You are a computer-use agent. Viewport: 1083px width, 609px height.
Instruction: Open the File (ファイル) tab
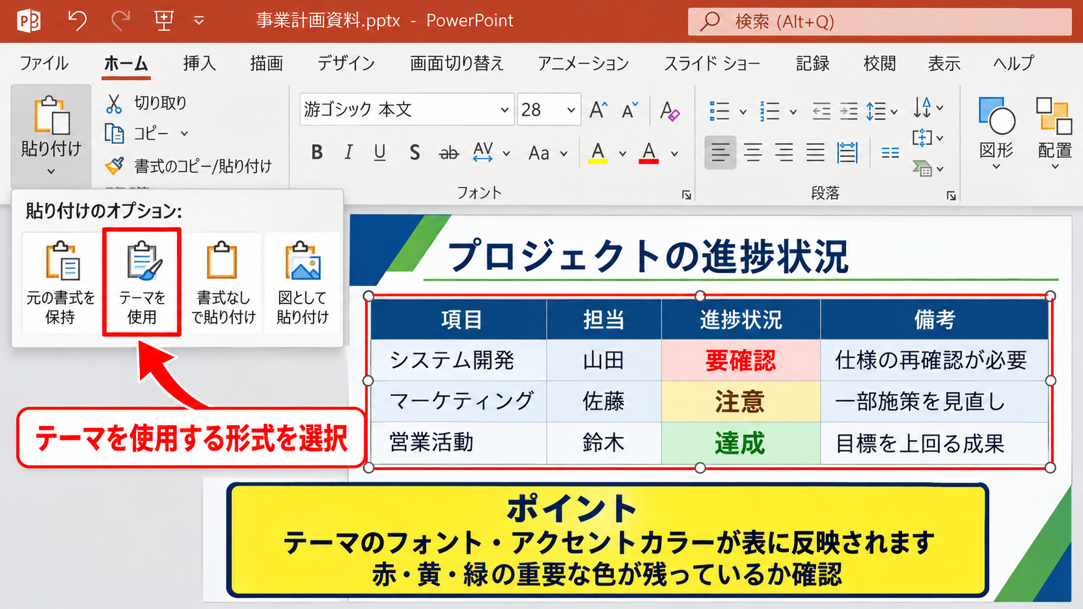pos(43,63)
